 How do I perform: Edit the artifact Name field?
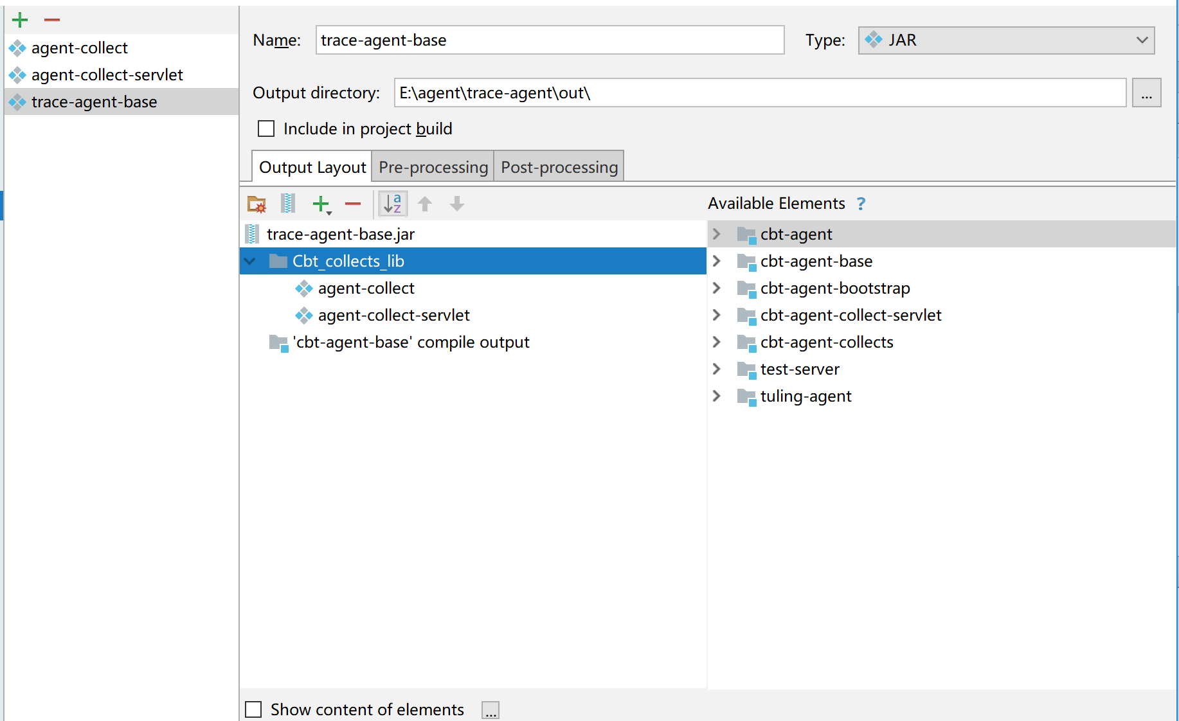[550, 40]
